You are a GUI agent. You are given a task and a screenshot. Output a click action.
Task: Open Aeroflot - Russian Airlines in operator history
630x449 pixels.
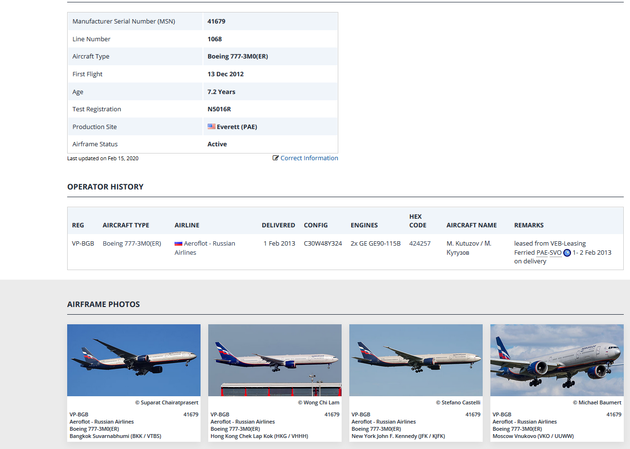pos(205,248)
